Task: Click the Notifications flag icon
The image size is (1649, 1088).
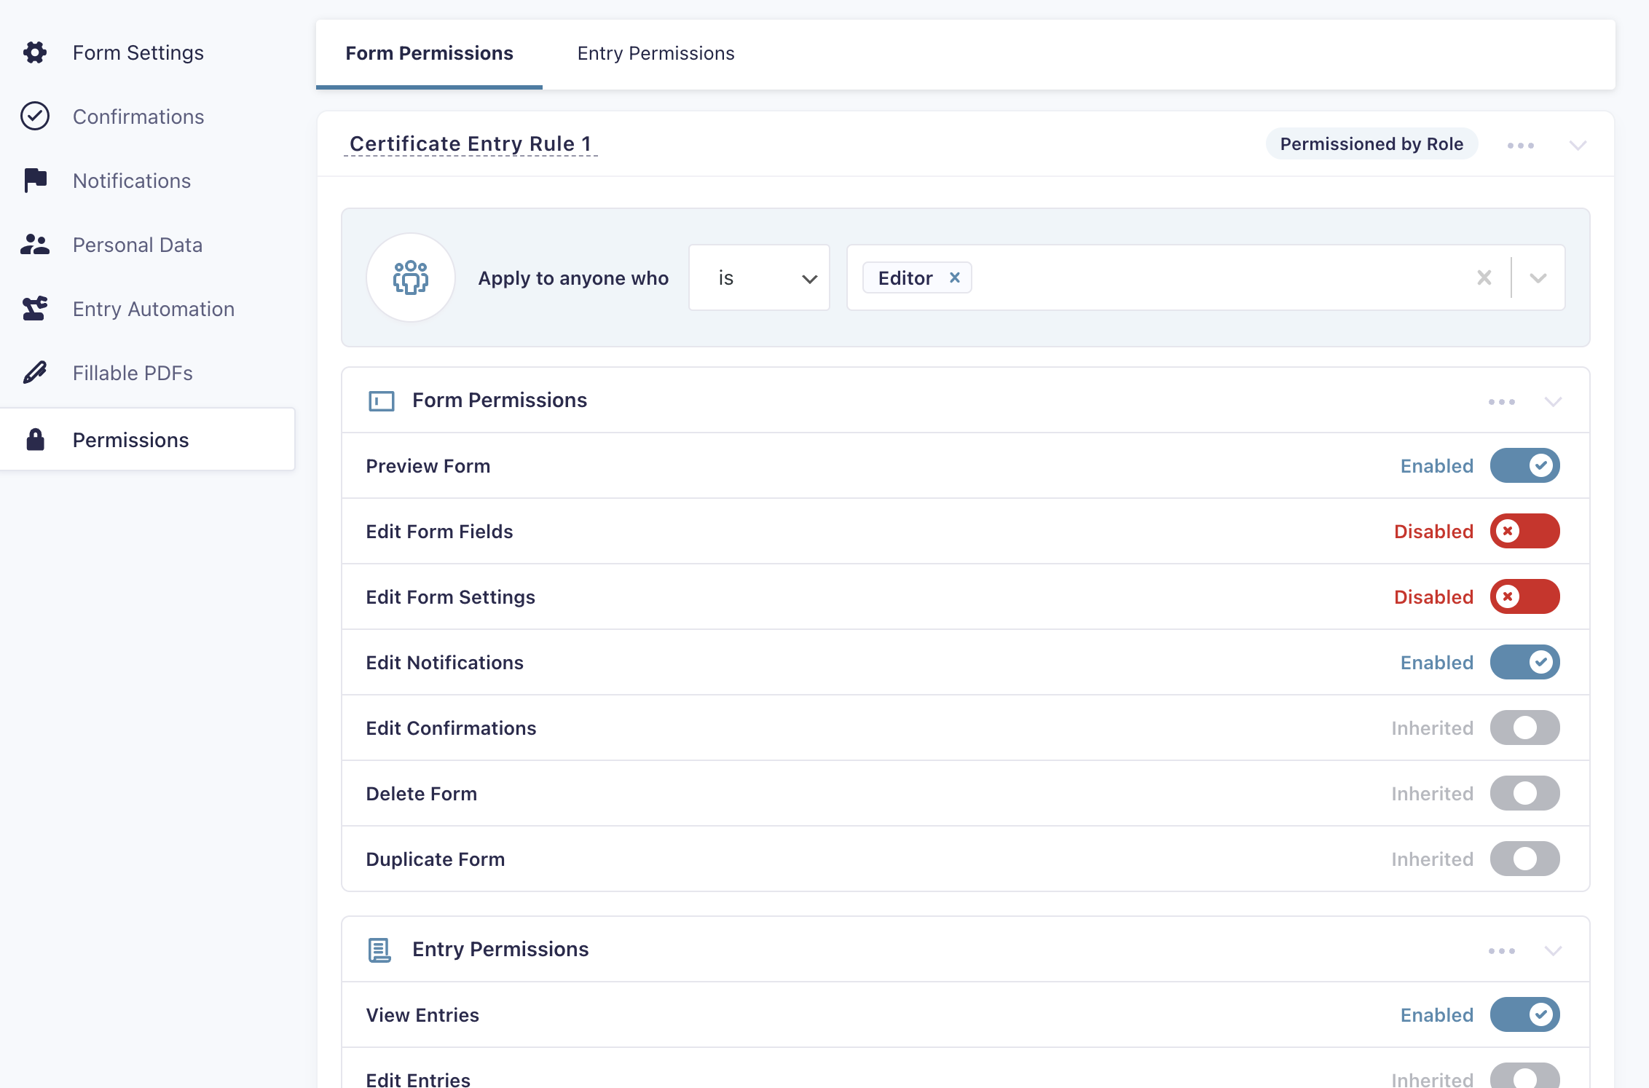Action: click(x=35, y=180)
